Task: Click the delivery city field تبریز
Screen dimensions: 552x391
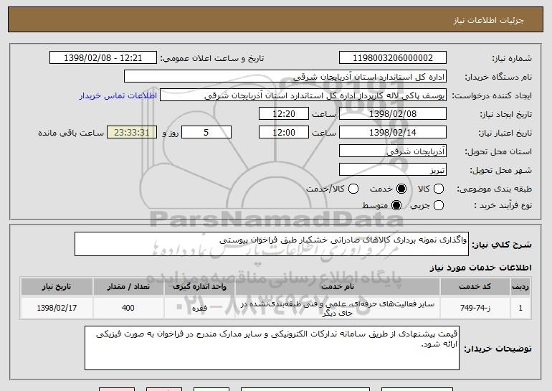Action: [393, 170]
